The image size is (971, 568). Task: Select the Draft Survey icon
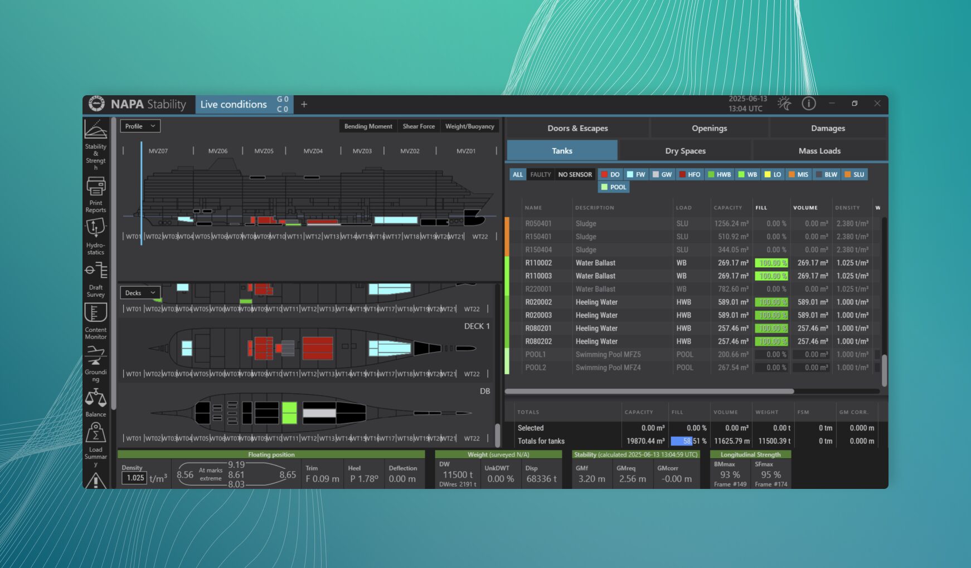96,271
